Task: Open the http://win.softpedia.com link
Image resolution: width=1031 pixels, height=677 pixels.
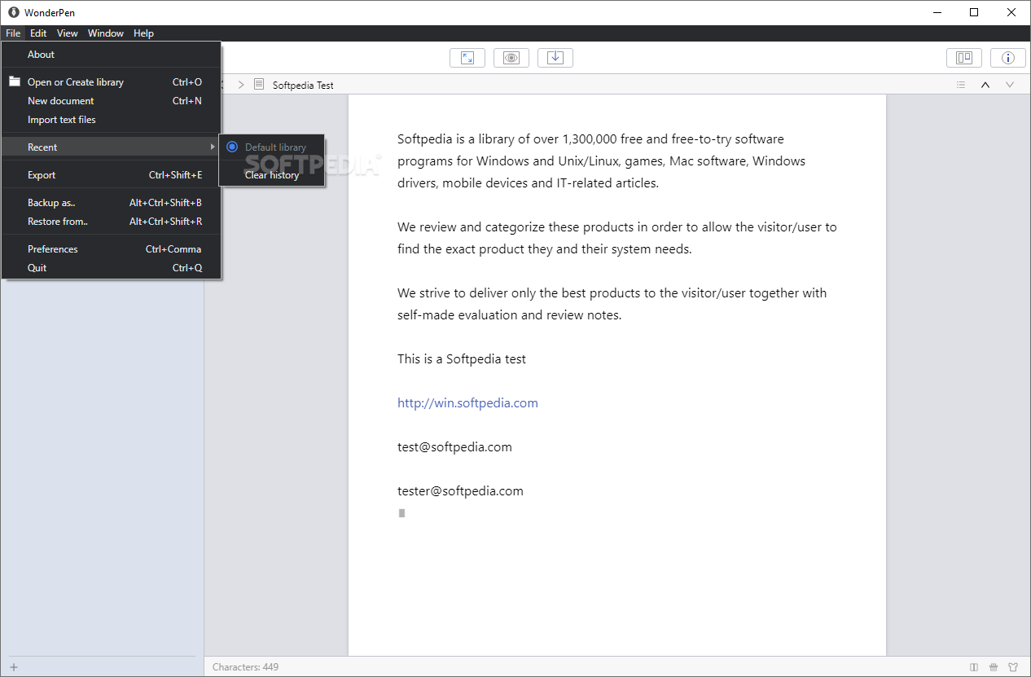Action: click(467, 403)
